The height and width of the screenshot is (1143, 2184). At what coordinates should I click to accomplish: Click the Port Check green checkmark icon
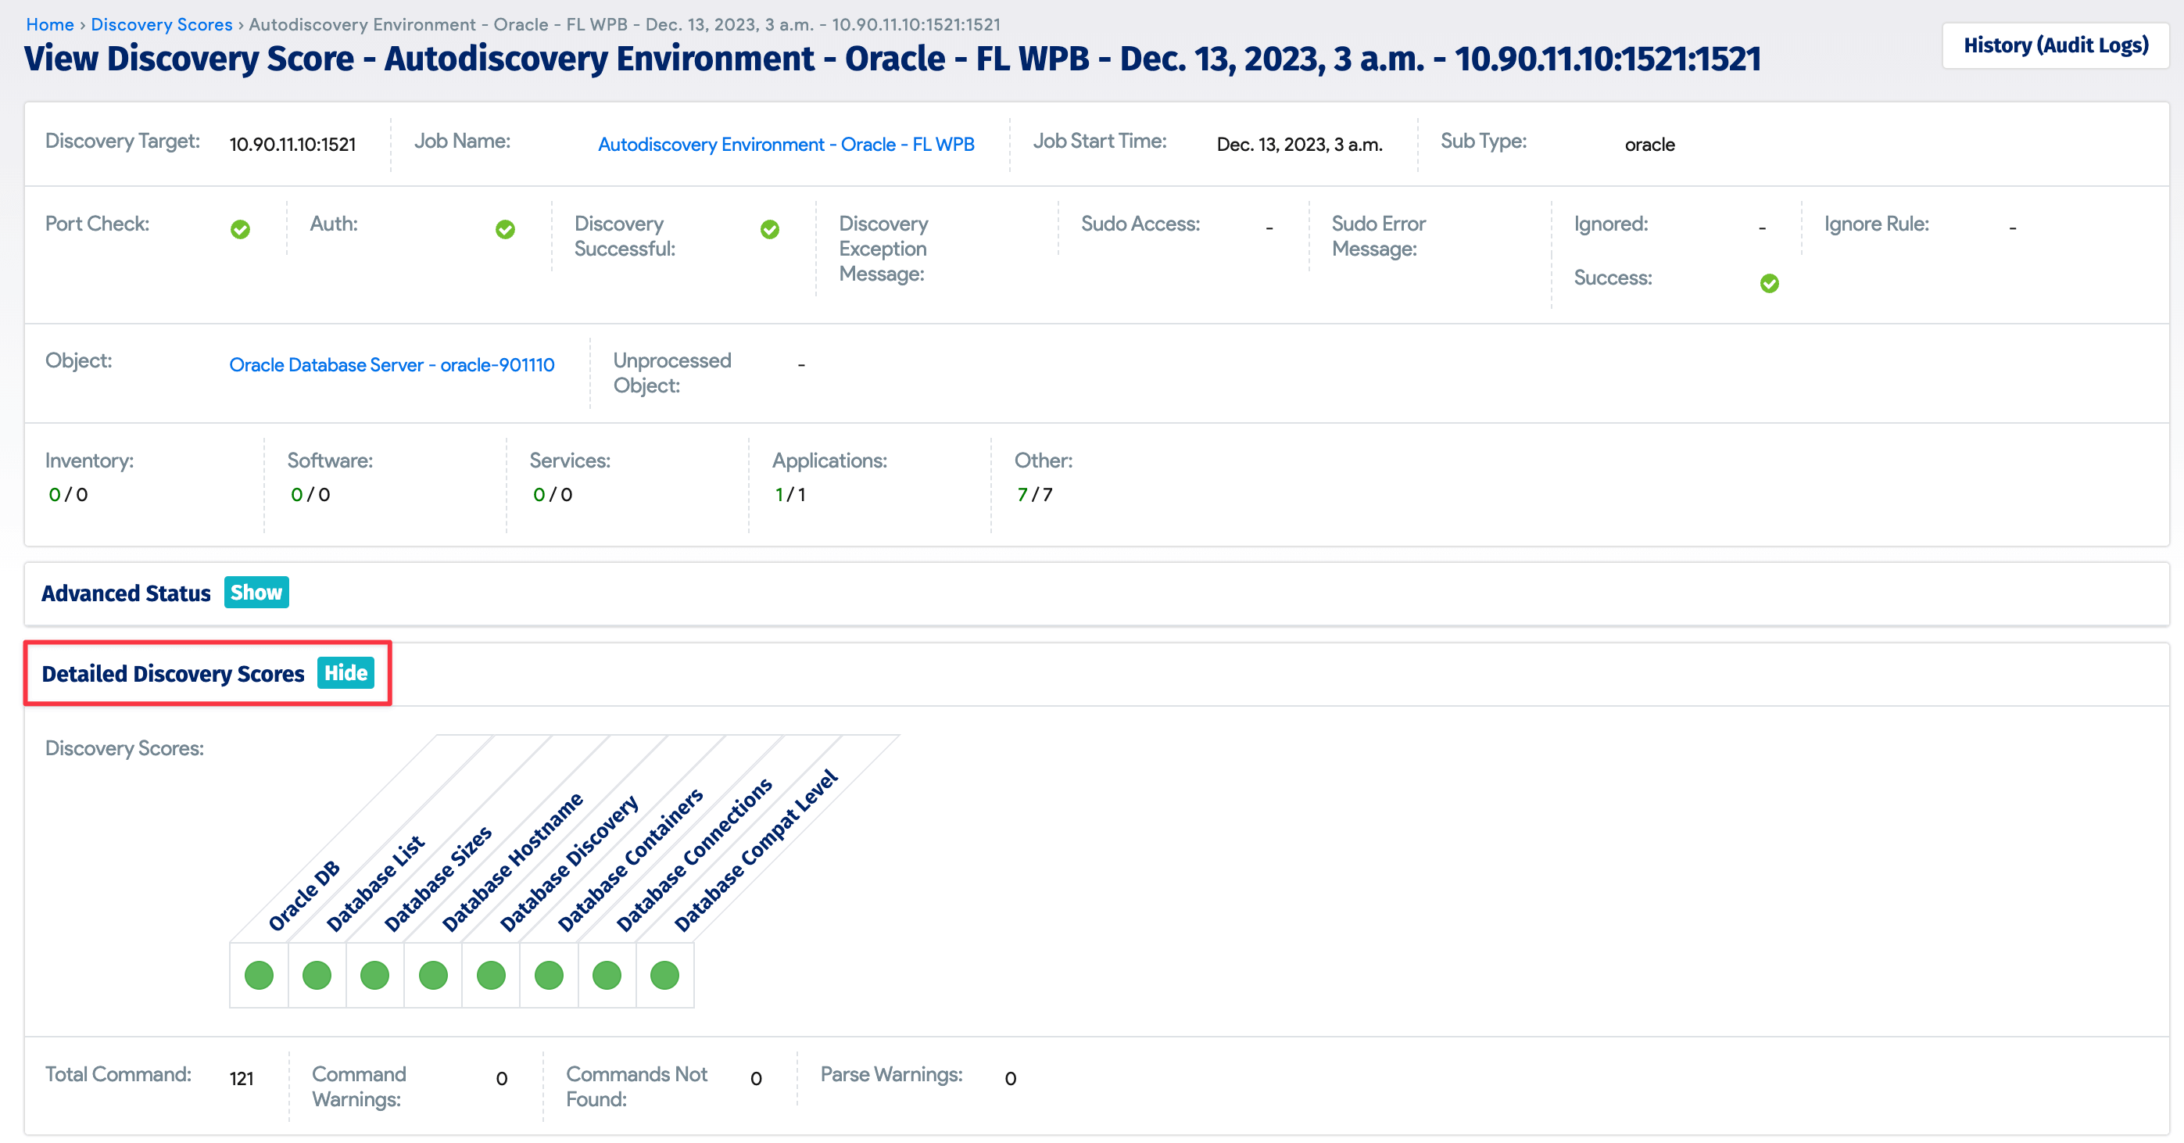coord(240,229)
